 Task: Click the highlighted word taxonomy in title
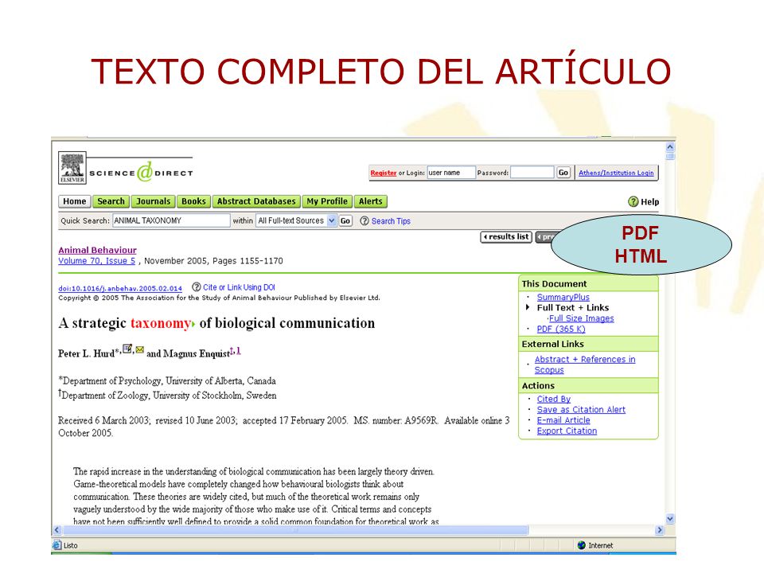coord(162,323)
